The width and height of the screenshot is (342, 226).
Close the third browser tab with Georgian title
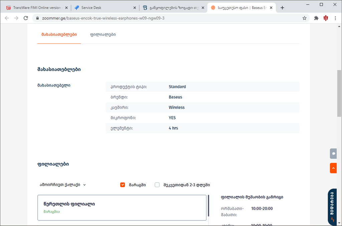point(203,8)
